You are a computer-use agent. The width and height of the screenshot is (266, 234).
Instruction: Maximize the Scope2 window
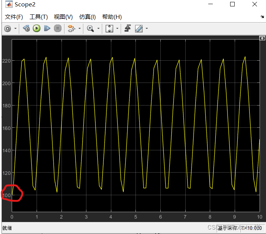point(232,4)
